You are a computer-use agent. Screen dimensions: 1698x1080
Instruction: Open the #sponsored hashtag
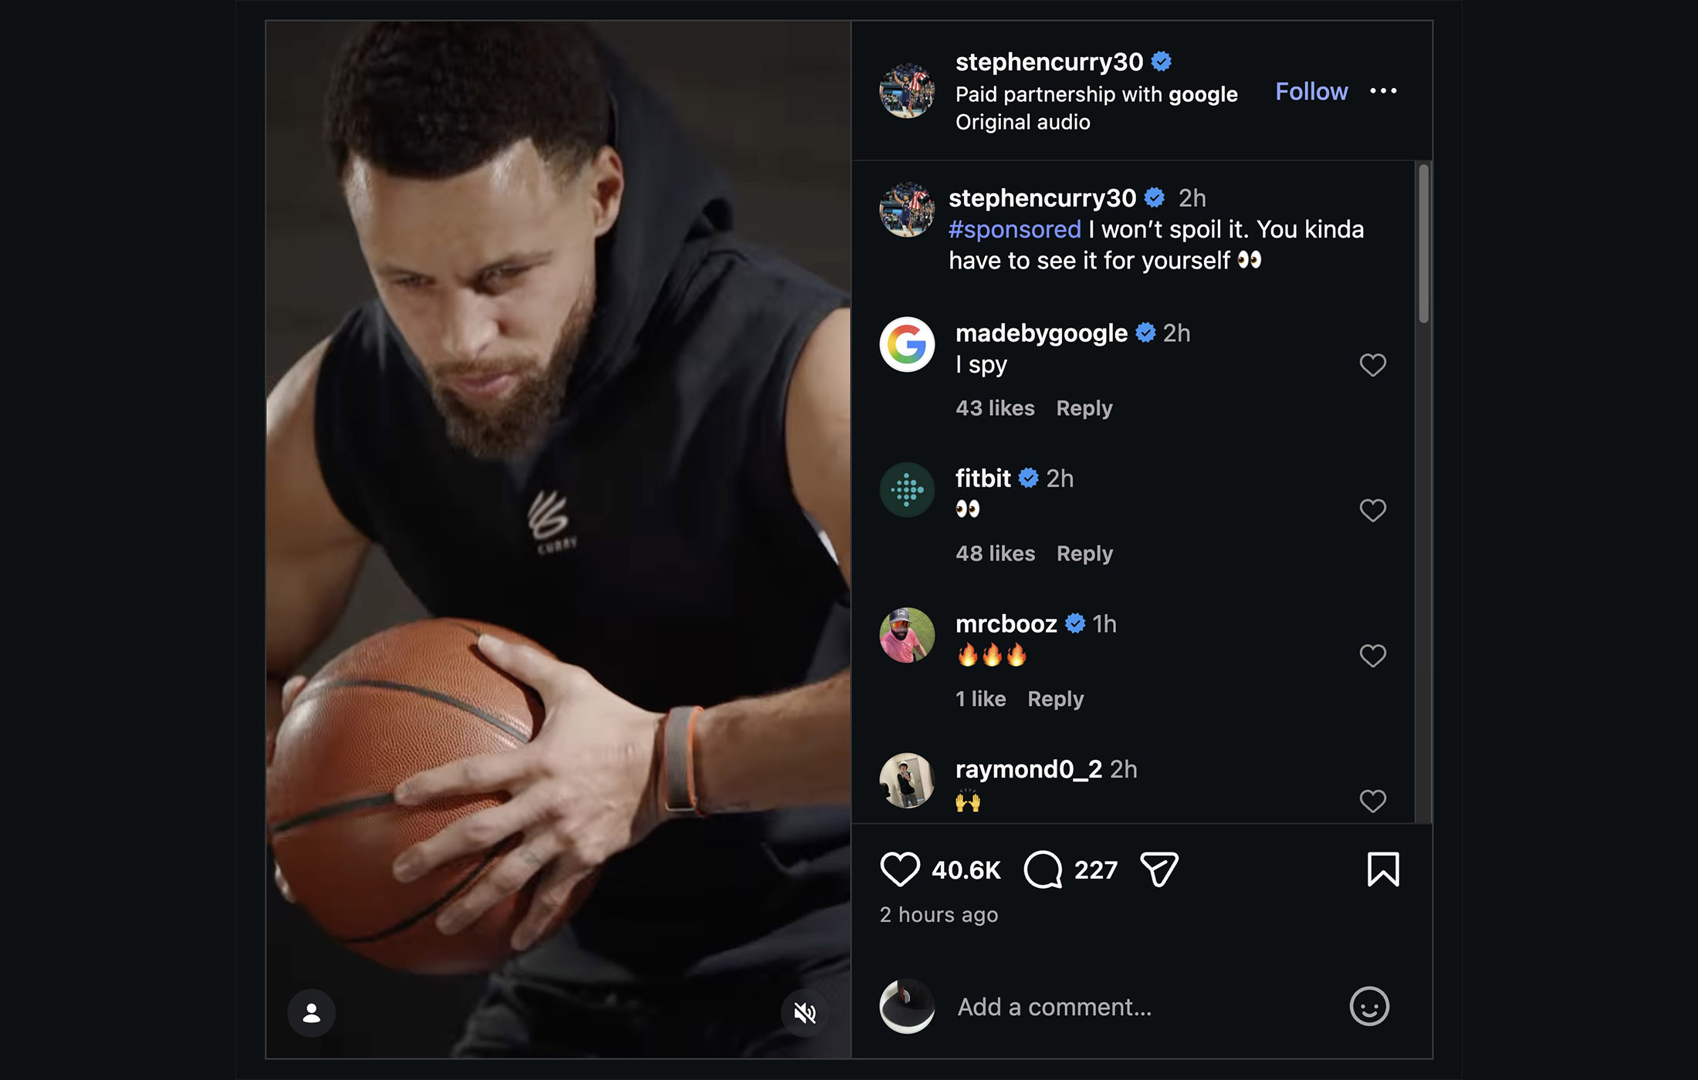pos(1014,229)
